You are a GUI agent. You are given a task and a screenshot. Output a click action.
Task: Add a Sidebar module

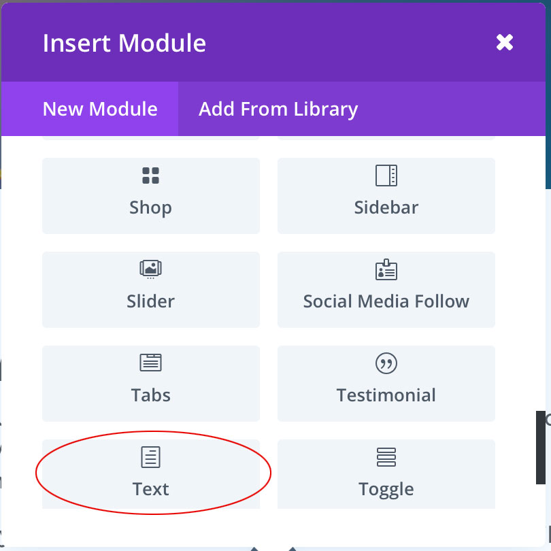[386, 196]
